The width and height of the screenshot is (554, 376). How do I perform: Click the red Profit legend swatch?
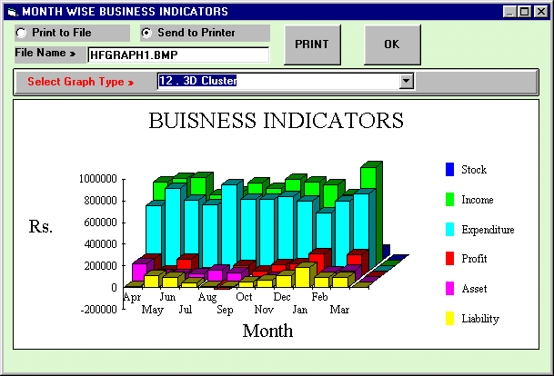click(449, 259)
